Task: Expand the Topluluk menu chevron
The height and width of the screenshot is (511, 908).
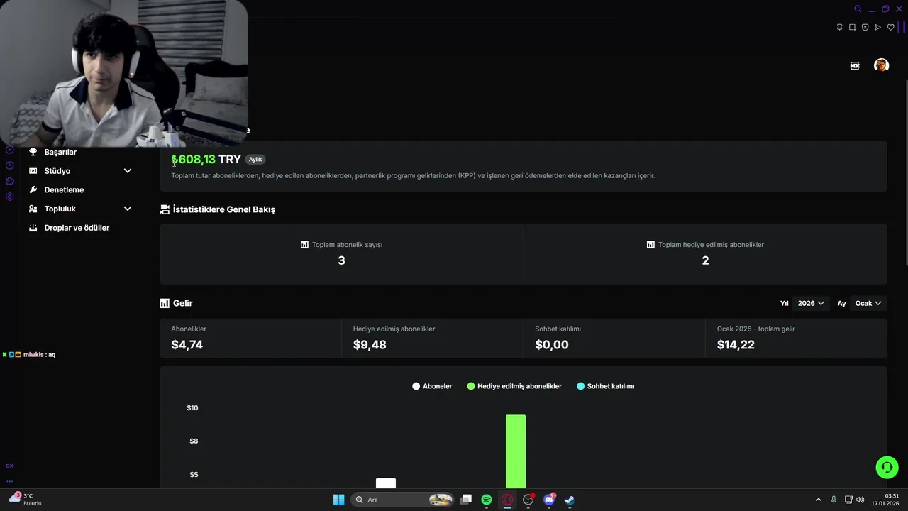Action: point(128,209)
